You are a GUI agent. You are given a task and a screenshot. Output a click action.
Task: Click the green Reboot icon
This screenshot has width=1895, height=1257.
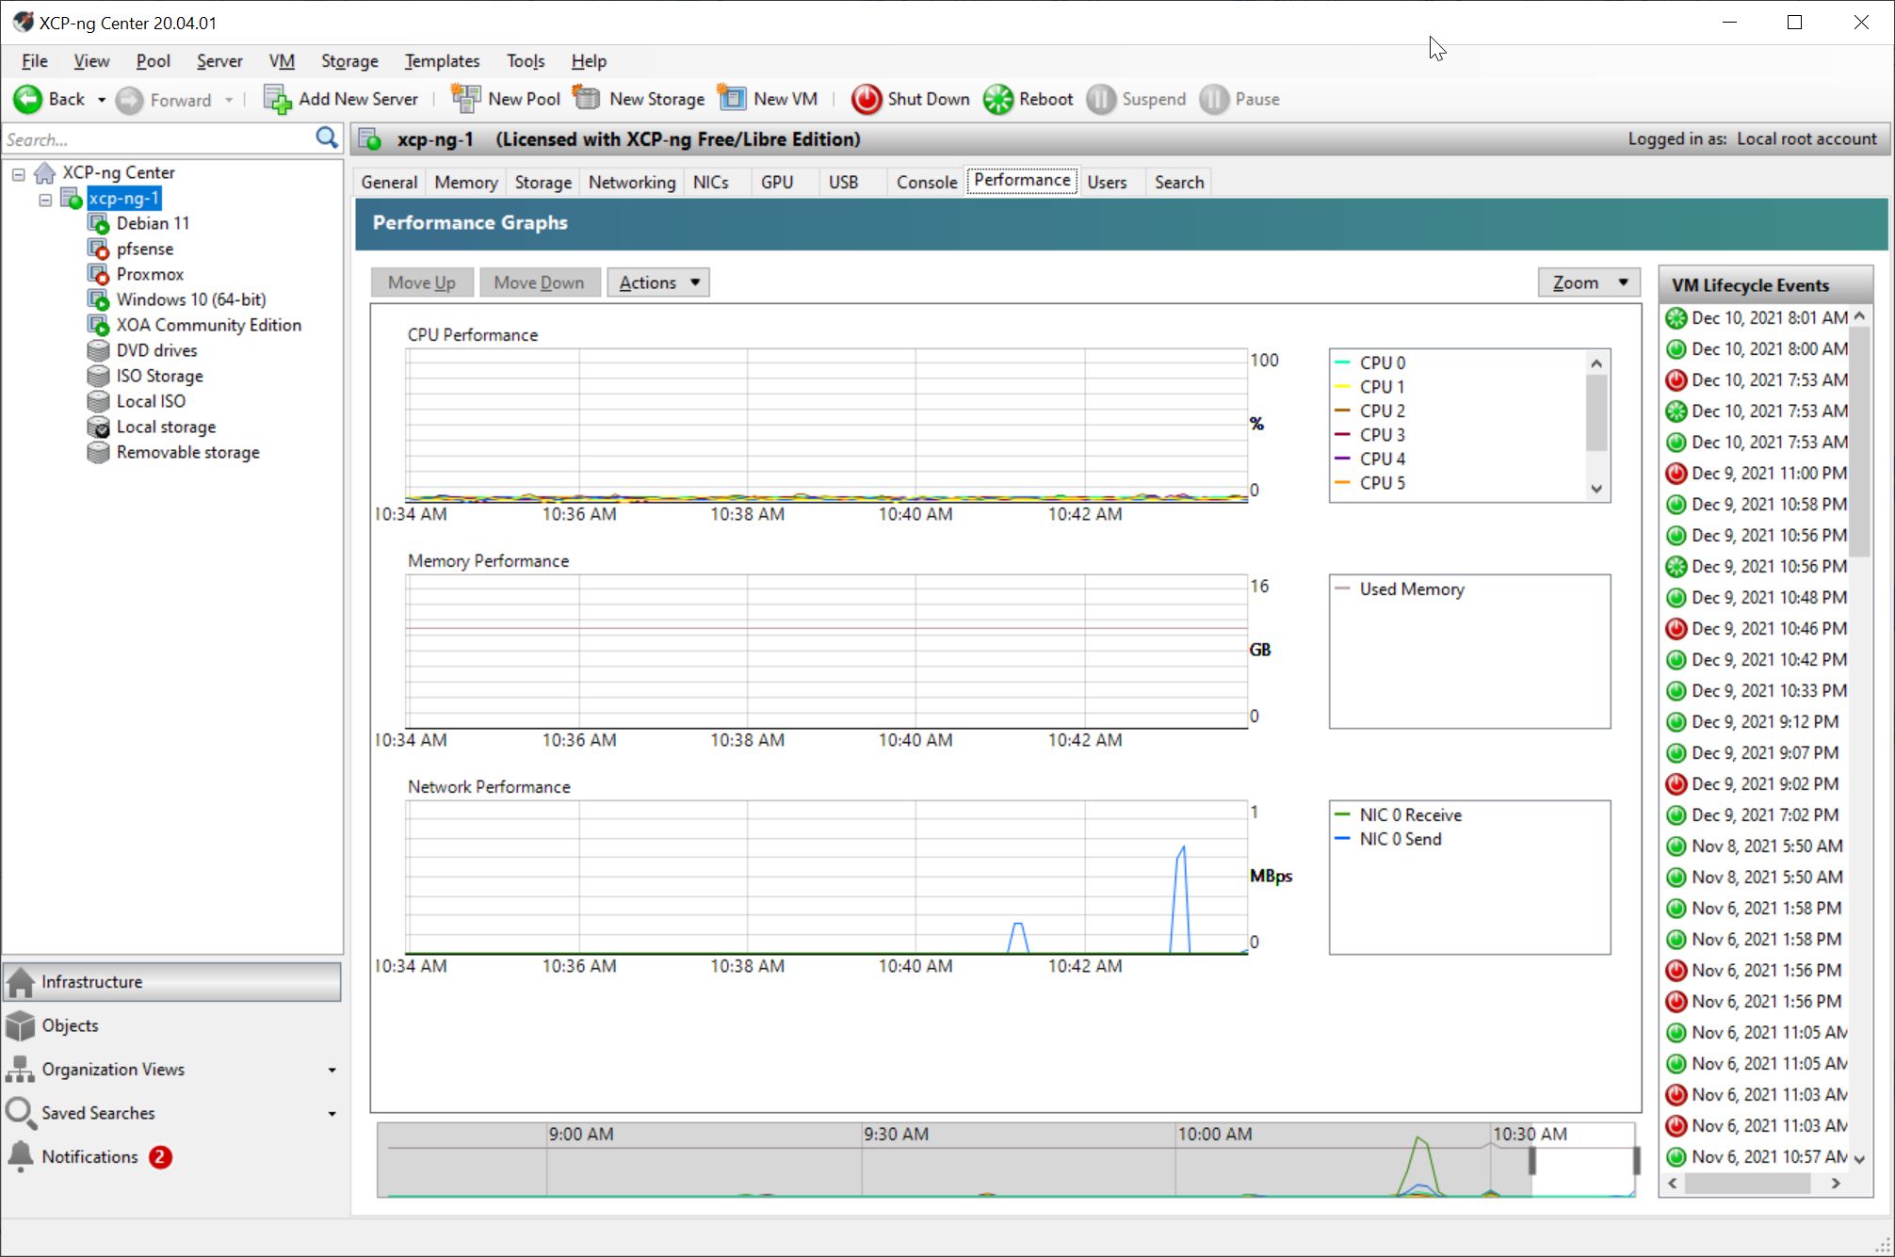997,99
